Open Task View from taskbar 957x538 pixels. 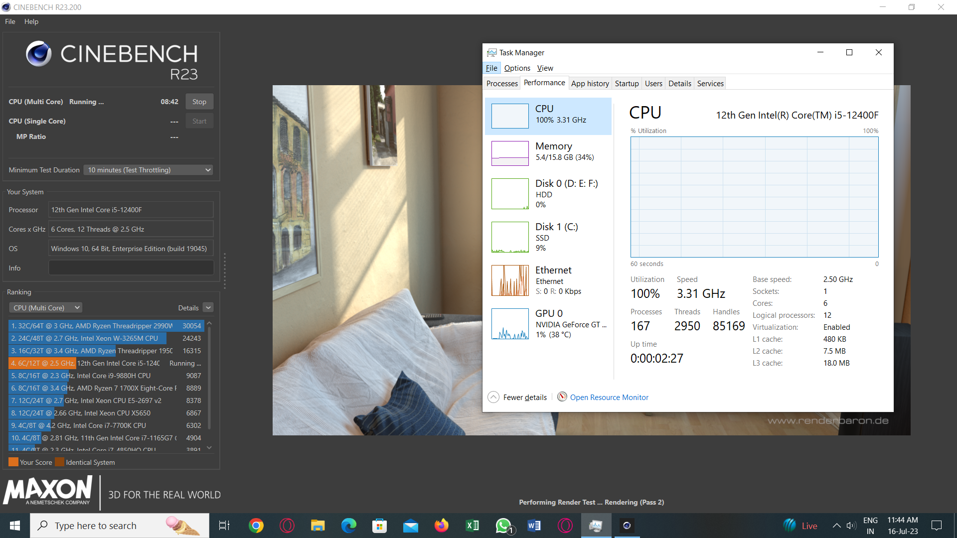pyautogui.click(x=224, y=526)
